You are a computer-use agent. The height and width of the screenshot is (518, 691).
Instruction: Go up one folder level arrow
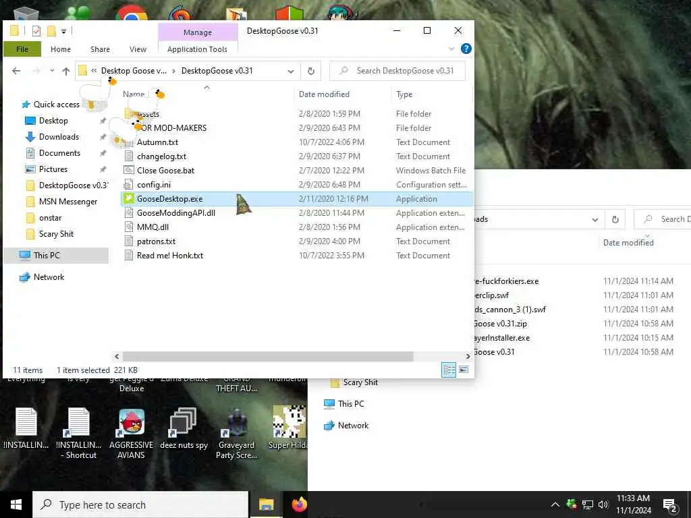[x=65, y=71]
